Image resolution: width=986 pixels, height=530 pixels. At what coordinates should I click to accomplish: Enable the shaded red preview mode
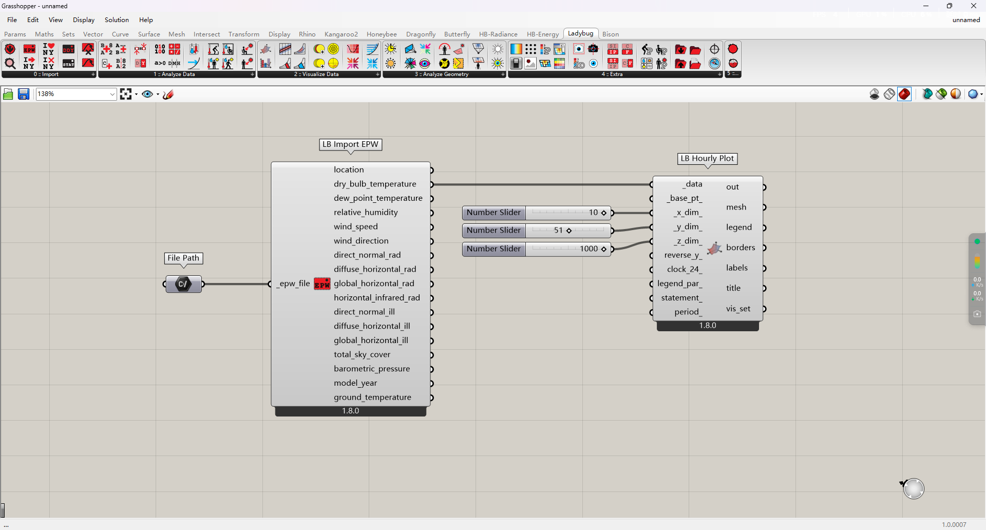tap(904, 94)
